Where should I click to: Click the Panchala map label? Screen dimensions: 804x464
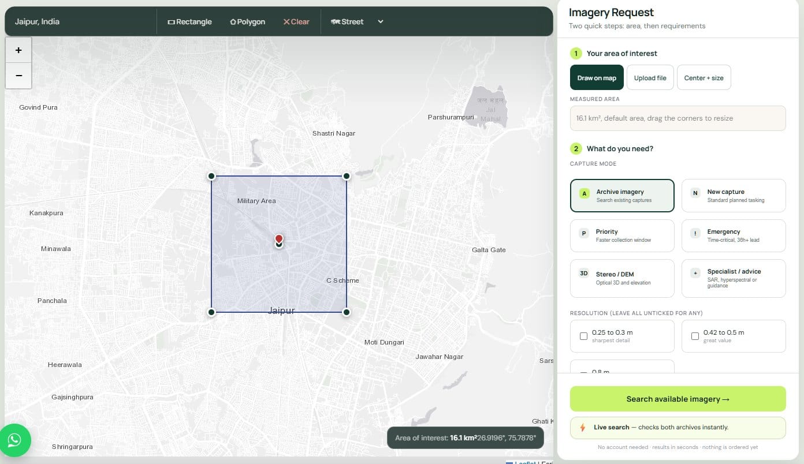point(52,301)
